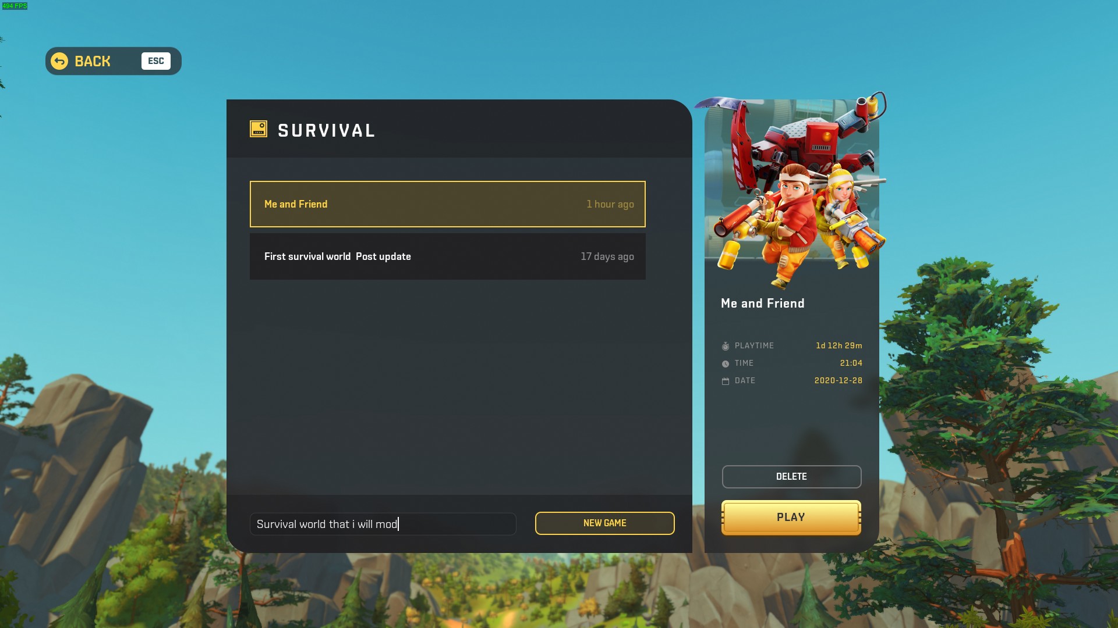Click the playtime stopwatch icon
Image resolution: width=1118 pixels, height=628 pixels.
pos(726,346)
